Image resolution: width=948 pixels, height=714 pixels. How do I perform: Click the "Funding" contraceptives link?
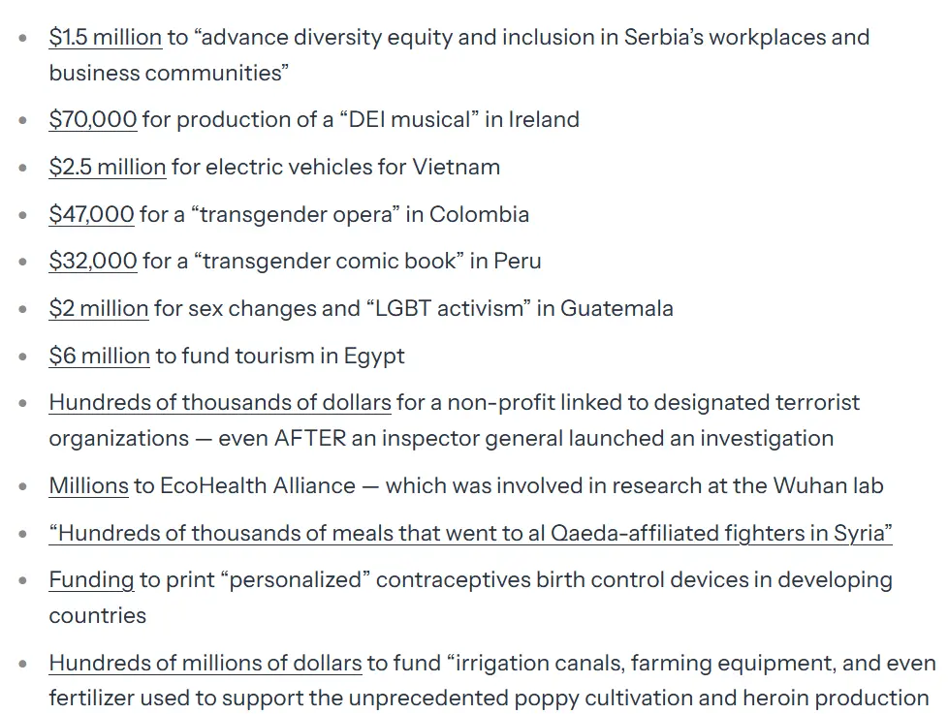91,580
